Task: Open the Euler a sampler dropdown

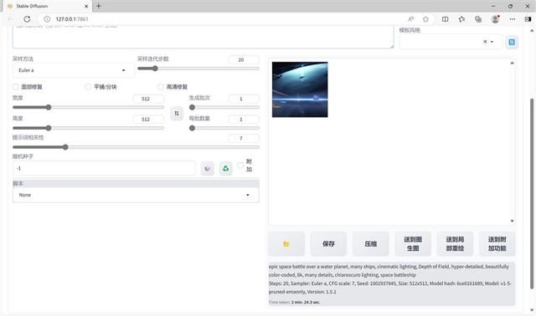Action: 73,70
